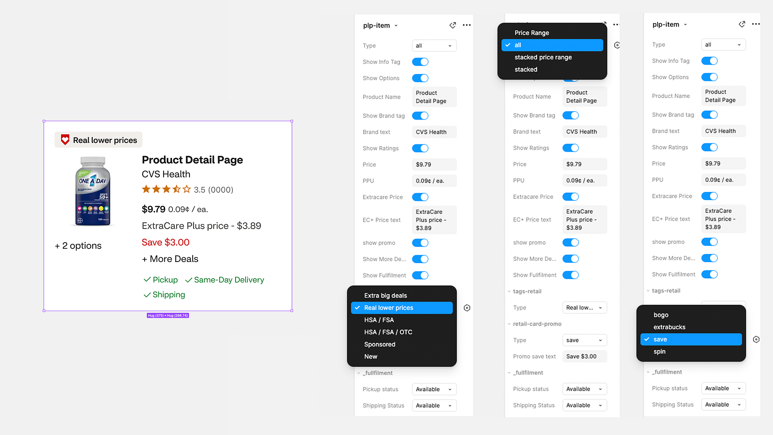Click the Pickup checkmark icon on card
Screen dimensions: 773x435
click(147, 279)
